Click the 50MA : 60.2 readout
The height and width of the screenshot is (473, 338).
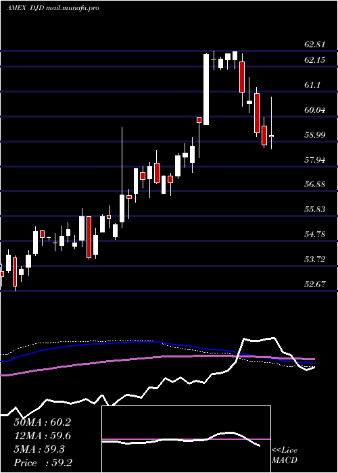[42, 422]
